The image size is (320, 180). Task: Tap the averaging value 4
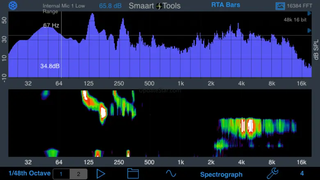(302, 173)
